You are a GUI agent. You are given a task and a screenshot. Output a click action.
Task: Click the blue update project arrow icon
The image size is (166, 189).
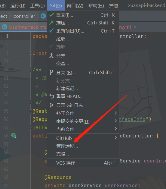point(51,30)
